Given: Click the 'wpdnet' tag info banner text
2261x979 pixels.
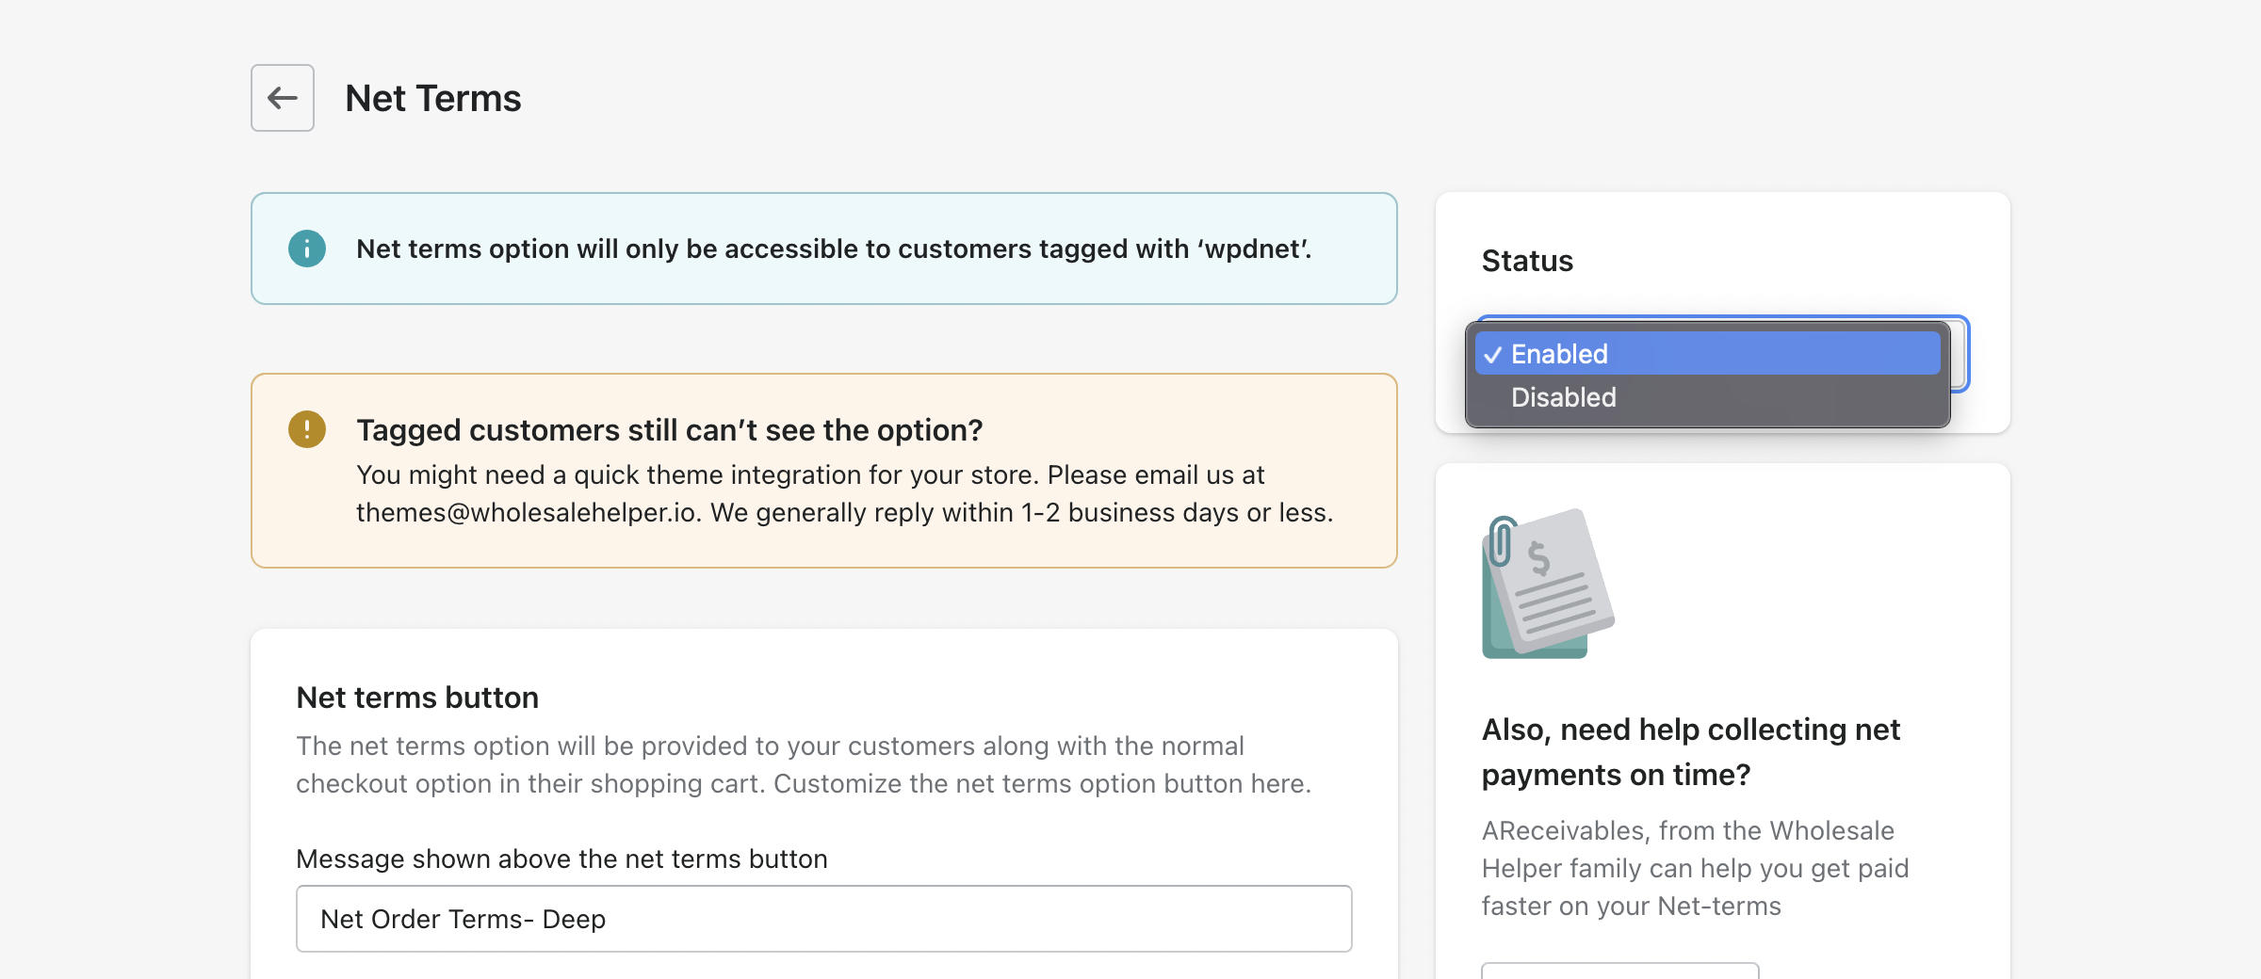Looking at the screenshot, I should pyautogui.click(x=833, y=249).
